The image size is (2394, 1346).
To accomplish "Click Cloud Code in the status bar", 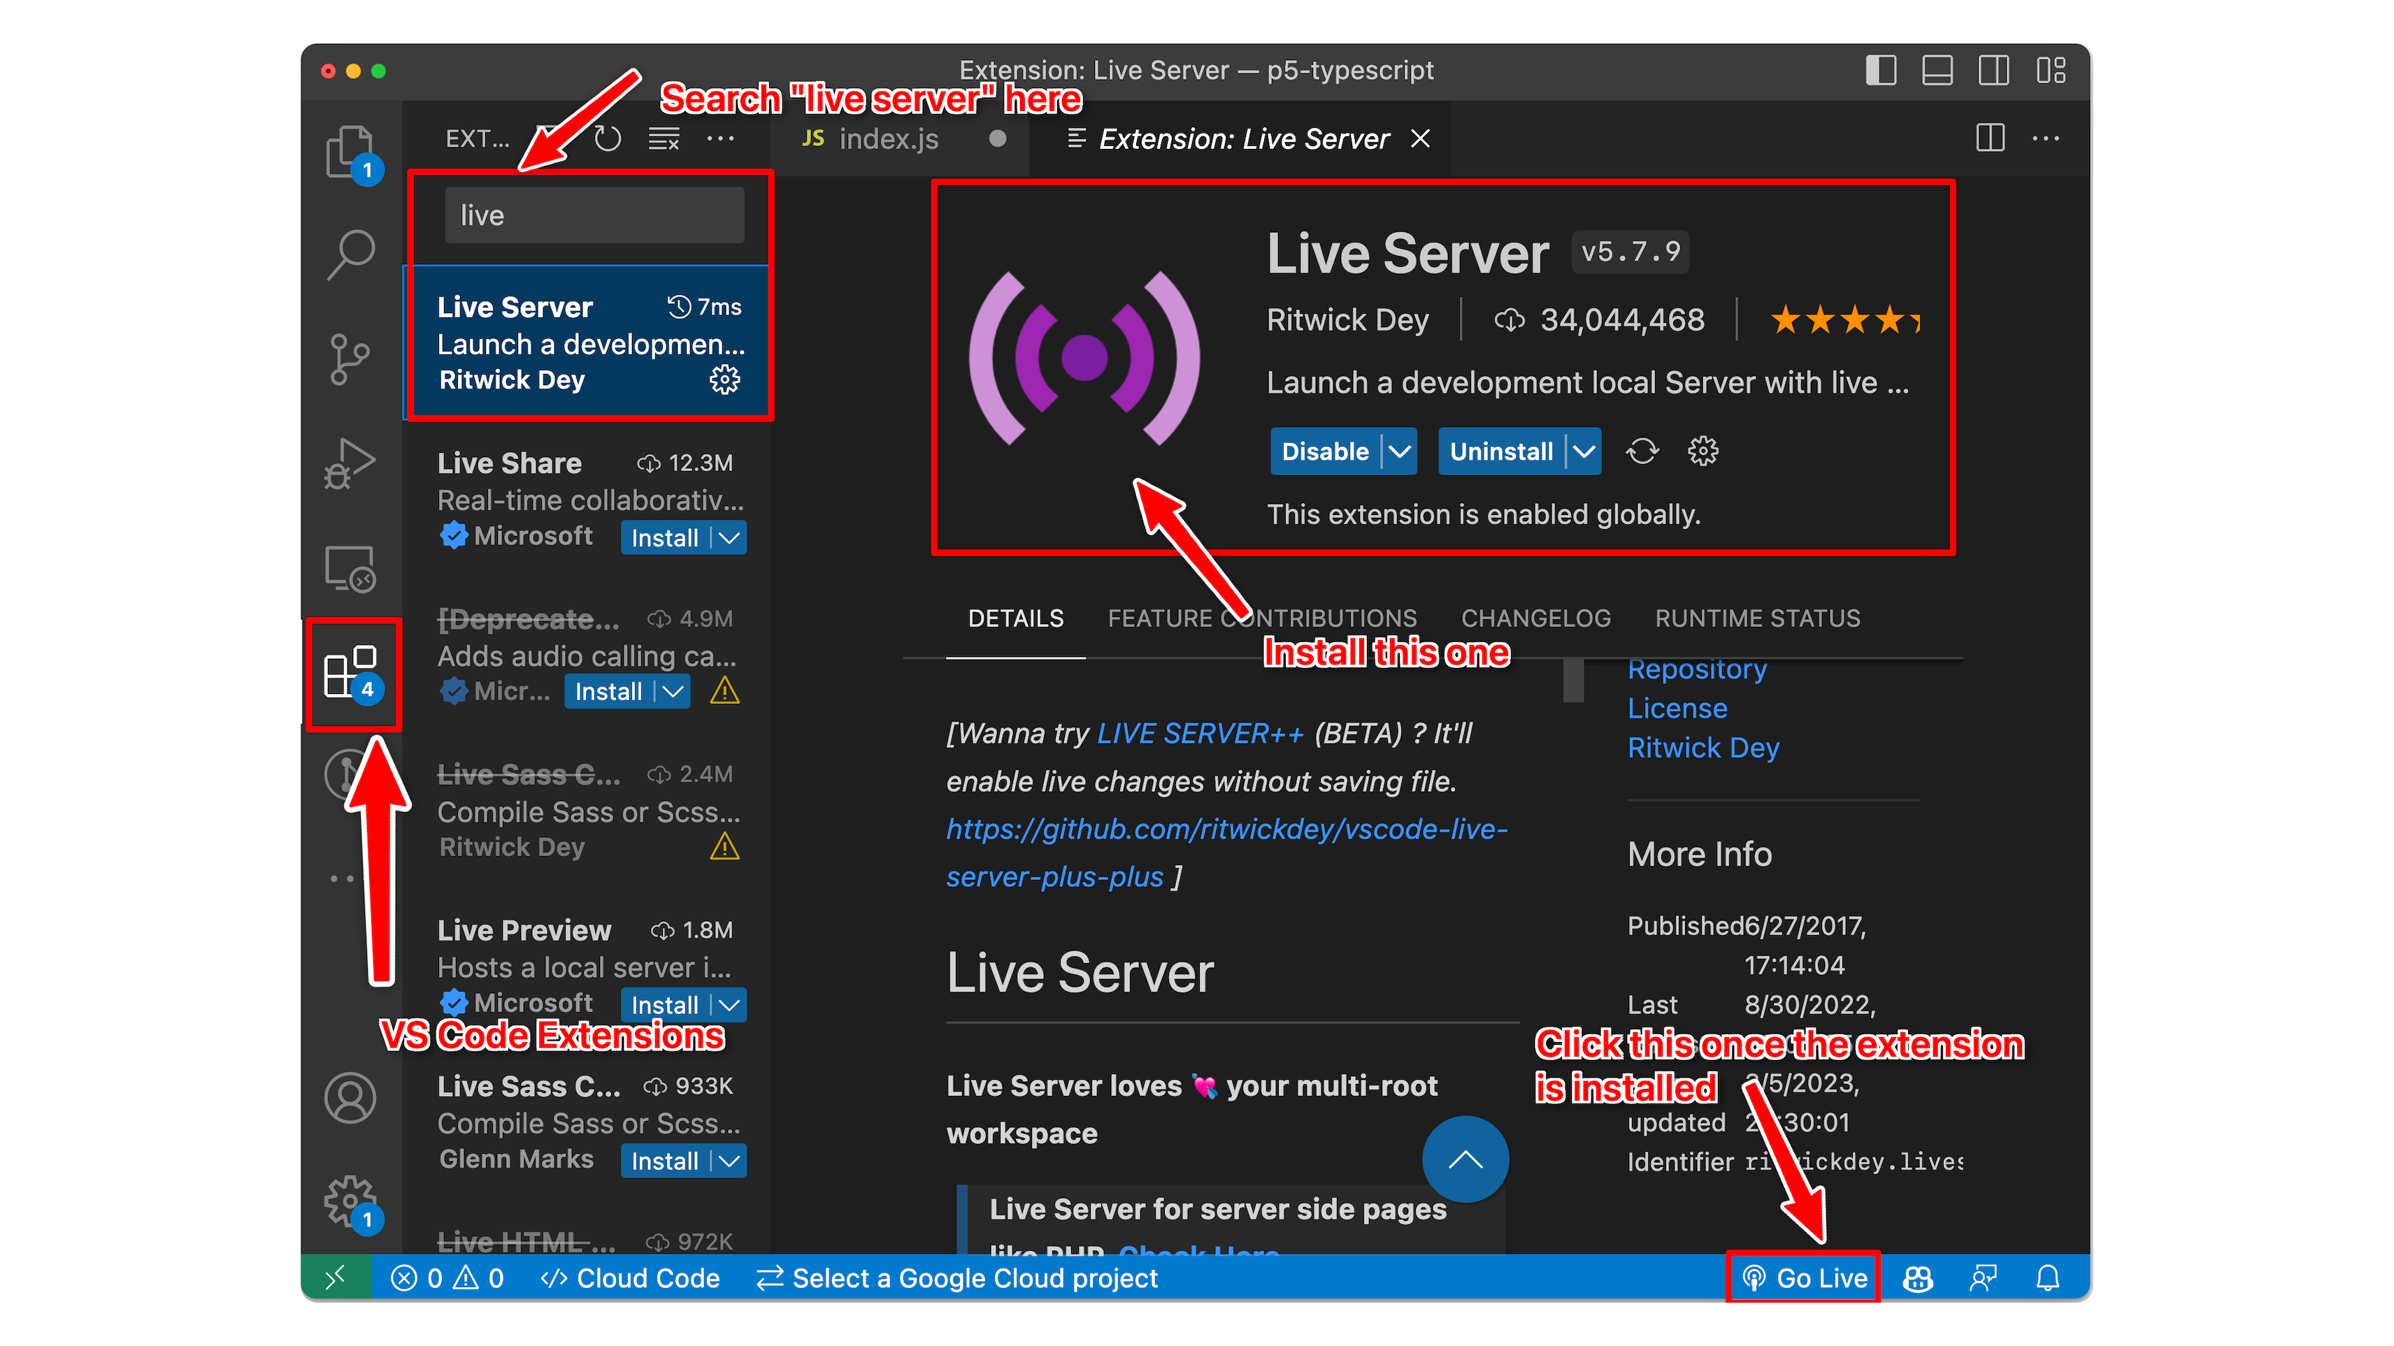I will [x=630, y=1278].
